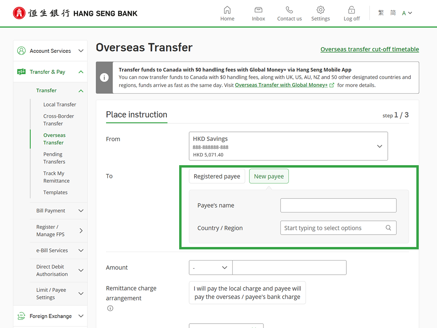Image resolution: width=437 pixels, height=328 pixels.
Task: Select the New payee option
Action: (269, 176)
